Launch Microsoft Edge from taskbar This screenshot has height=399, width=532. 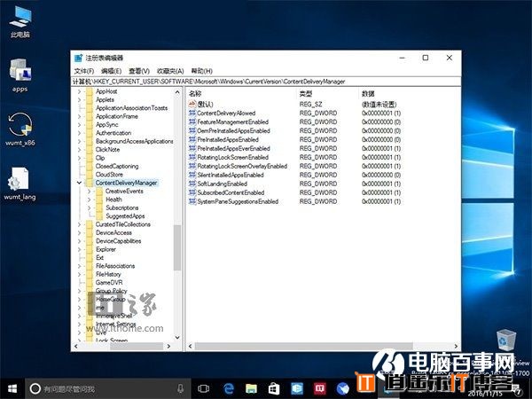(x=229, y=389)
